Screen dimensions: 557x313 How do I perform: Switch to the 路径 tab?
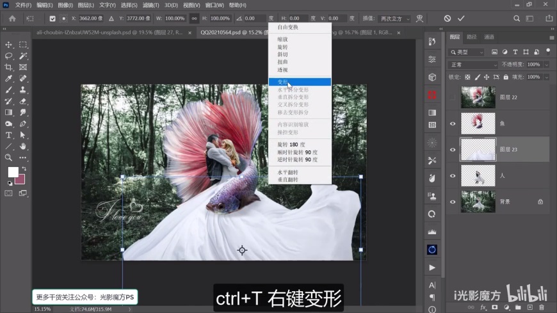click(x=472, y=37)
